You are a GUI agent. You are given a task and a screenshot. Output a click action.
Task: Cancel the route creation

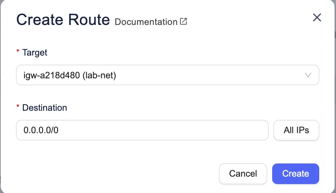click(x=243, y=174)
